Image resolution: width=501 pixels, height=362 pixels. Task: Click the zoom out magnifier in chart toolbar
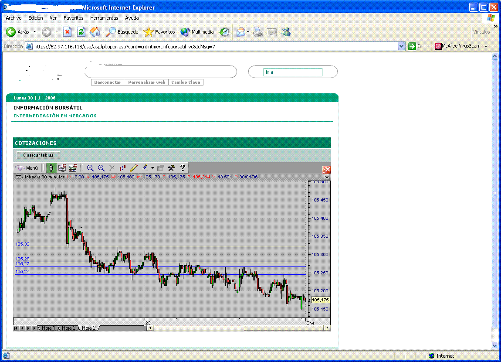point(90,168)
